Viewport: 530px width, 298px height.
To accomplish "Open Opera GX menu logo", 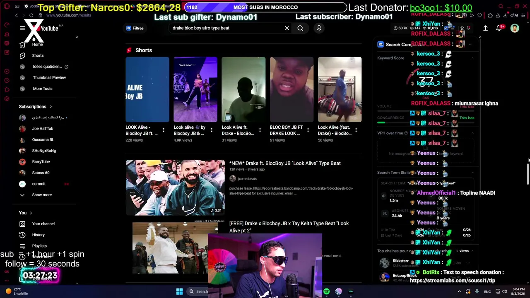I will coord(7,6).
